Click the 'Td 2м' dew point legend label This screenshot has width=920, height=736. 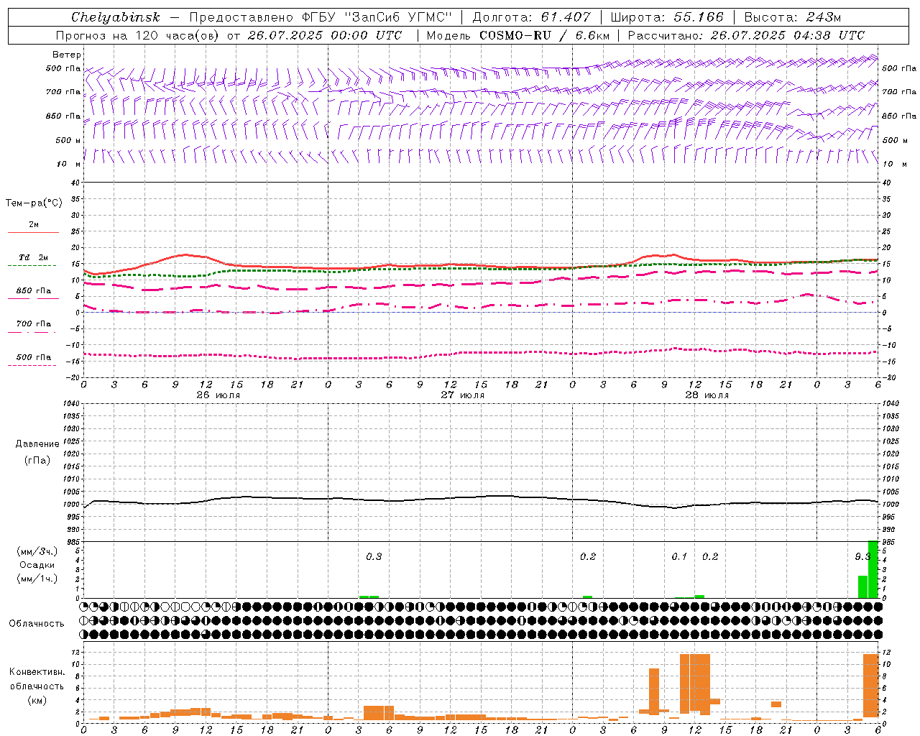(x=33, y=257)
